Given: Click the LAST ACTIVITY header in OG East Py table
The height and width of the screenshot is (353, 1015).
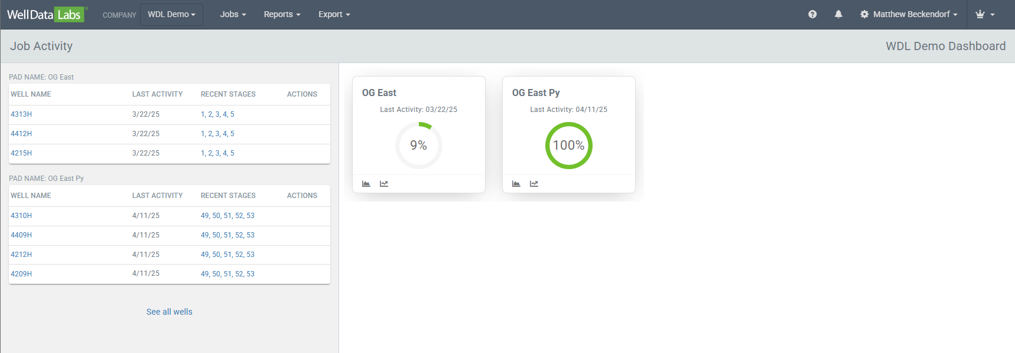Looking at the screenshot, I should (157, 196).
